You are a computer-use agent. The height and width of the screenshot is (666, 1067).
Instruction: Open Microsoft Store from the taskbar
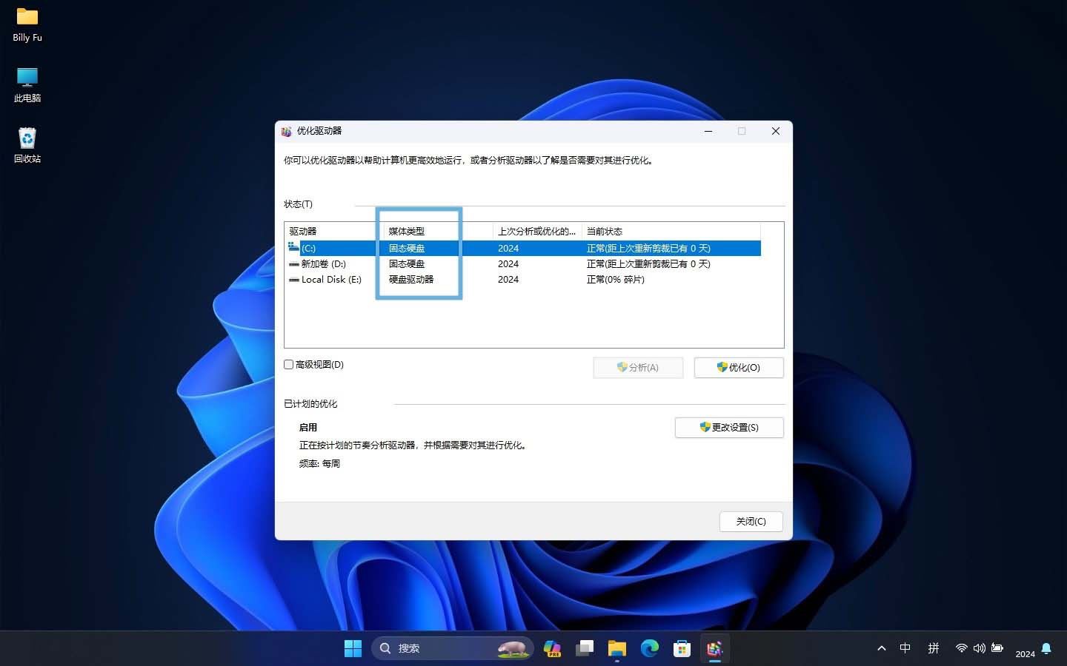click(682, 648)
